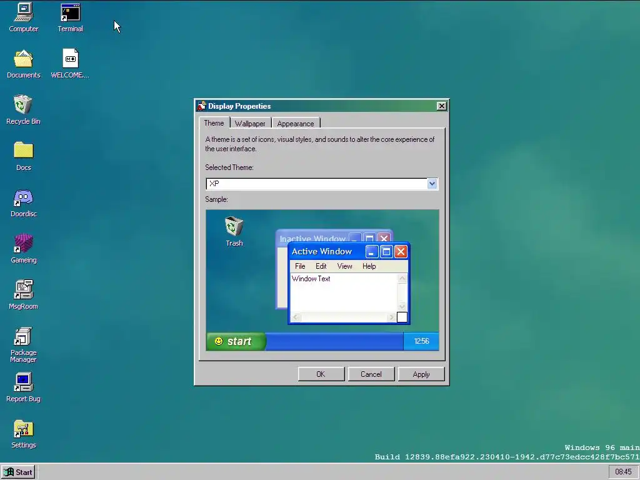The height and width of the screenshot is (480, 640).
Task: Click the Inactive Window close icon in sample
Action: (x=384, y=237)
